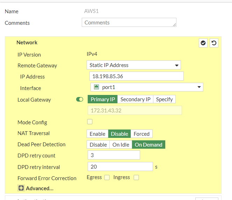The width and height of the screenshot is (232, 200).
Task: Click the port1 interface icon
Action: (x=97, y=87)
